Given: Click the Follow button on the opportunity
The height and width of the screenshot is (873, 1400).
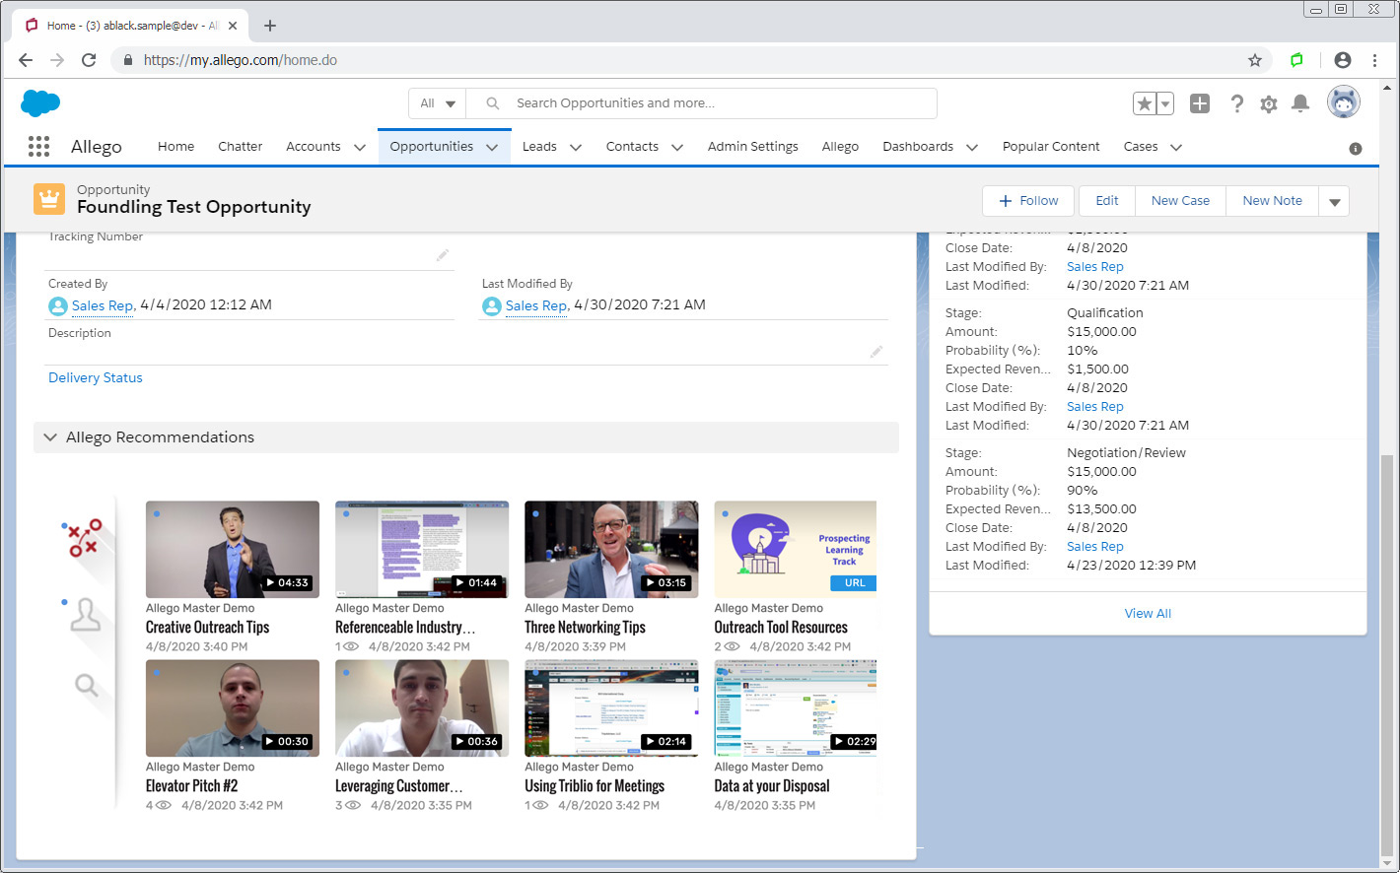Looking at the screenshot, I should (x=1027, y=200).
